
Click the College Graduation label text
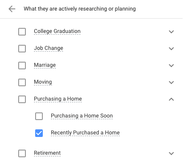click(57, 31)
